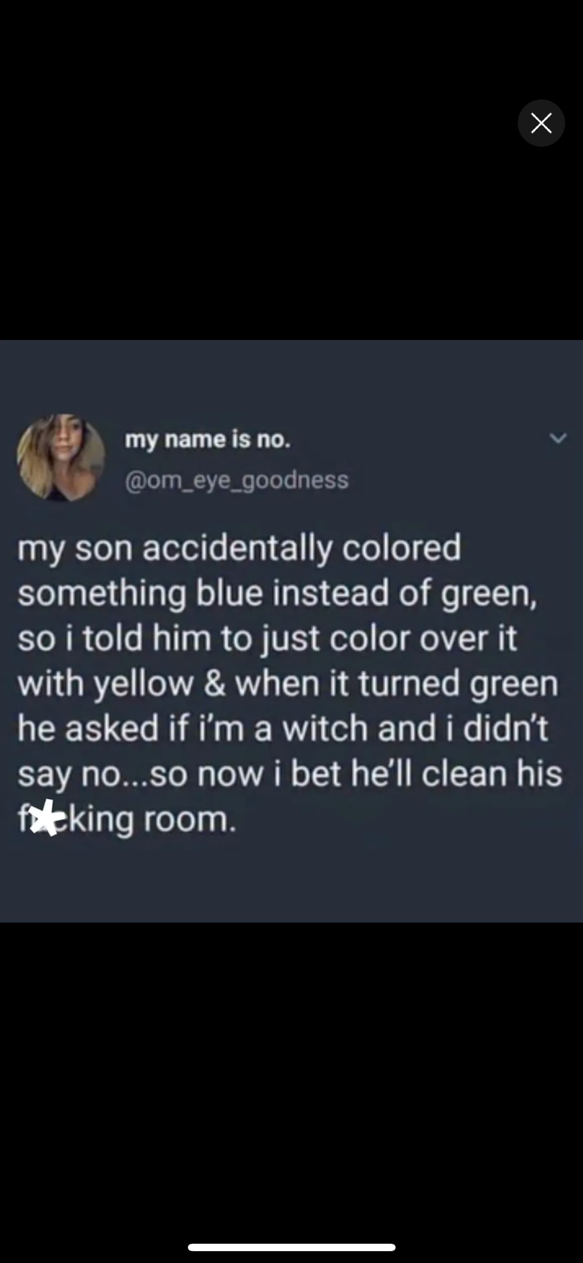583x1263 pixels.
Task: Open the "my name is no." profile
Action: (208, 440)
